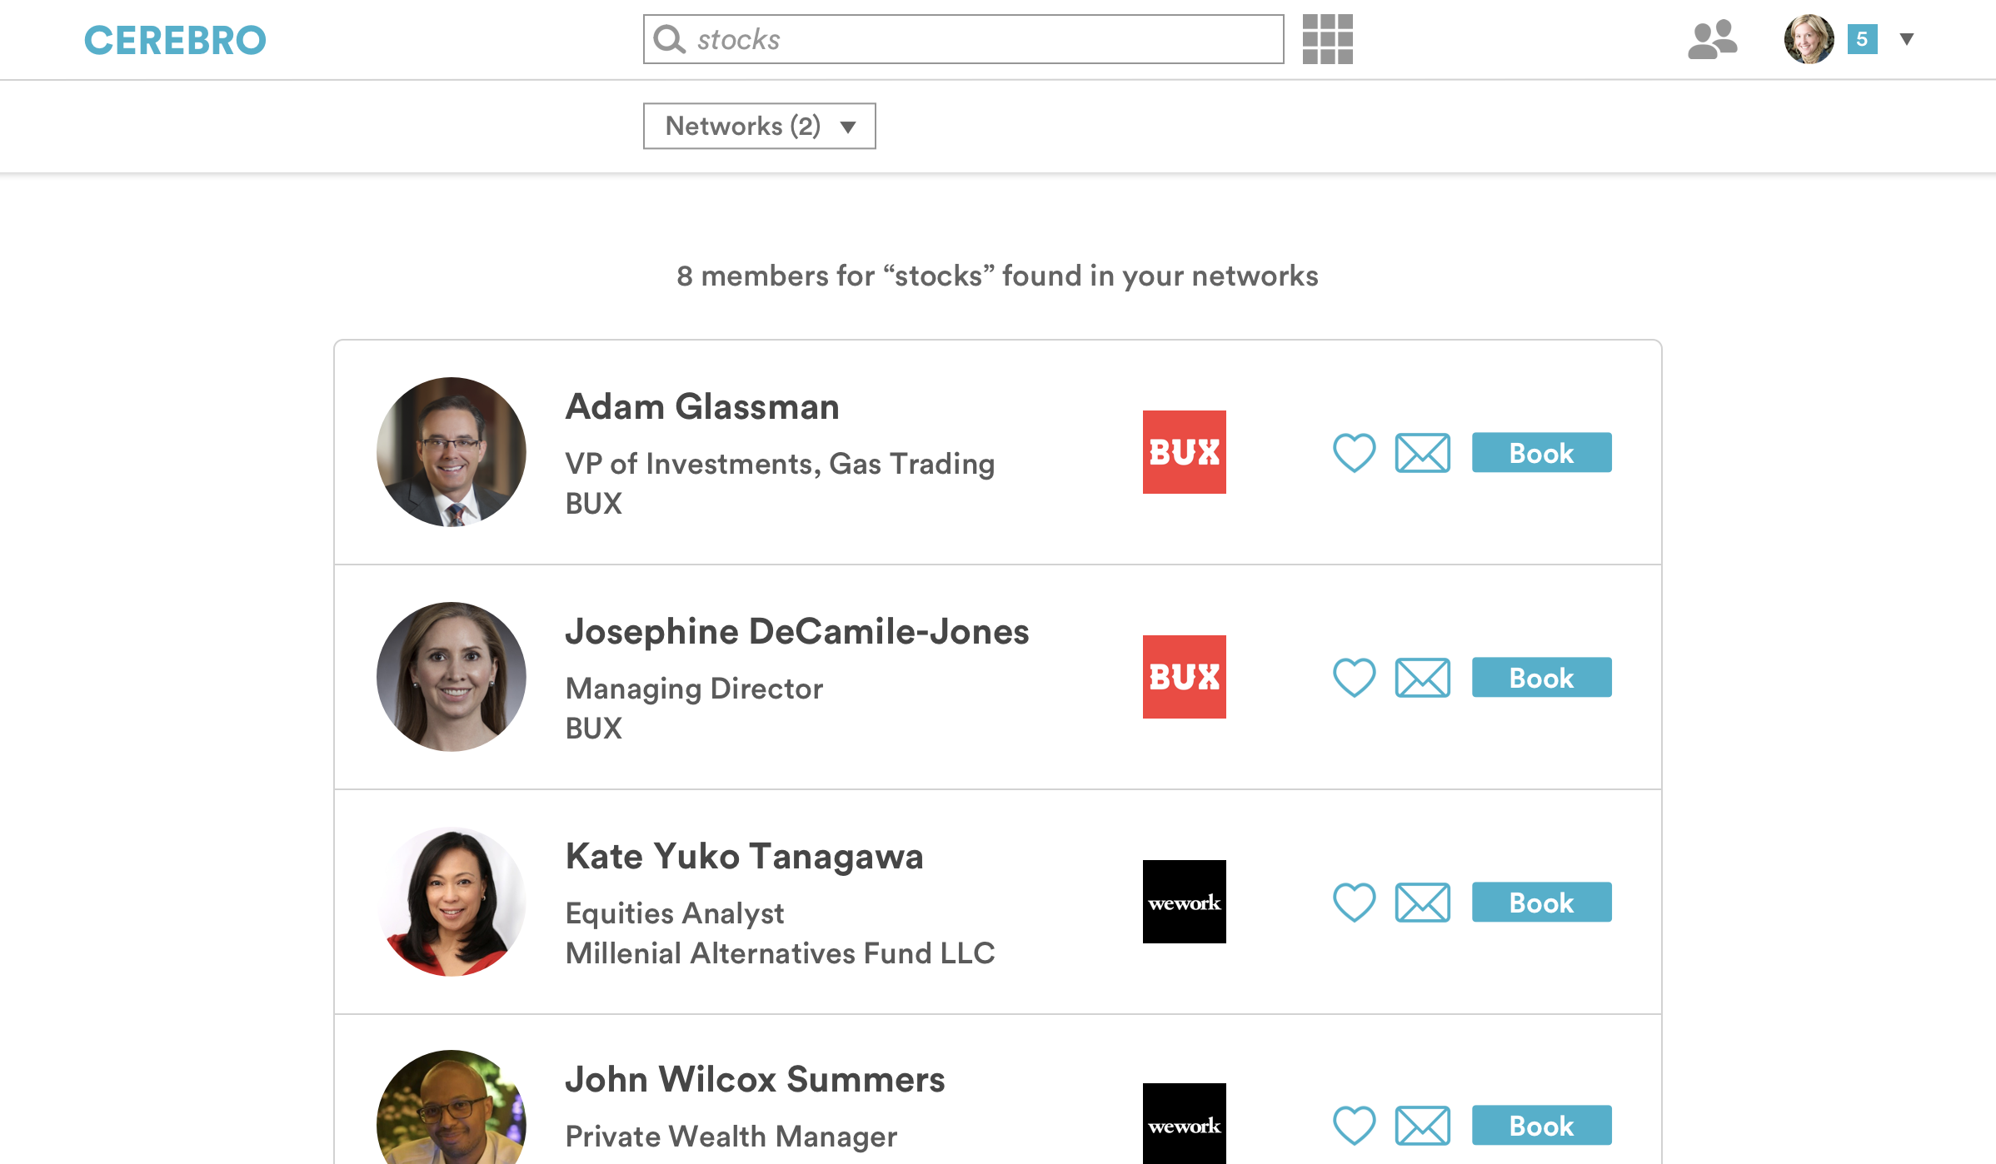
Task: Book a session with Adam Glassman
Action: [1541, 453]
